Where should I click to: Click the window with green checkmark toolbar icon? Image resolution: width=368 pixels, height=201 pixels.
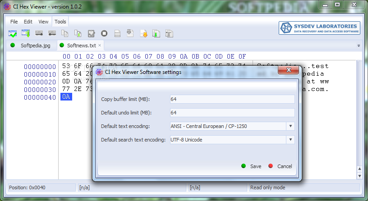pos(13,33)
